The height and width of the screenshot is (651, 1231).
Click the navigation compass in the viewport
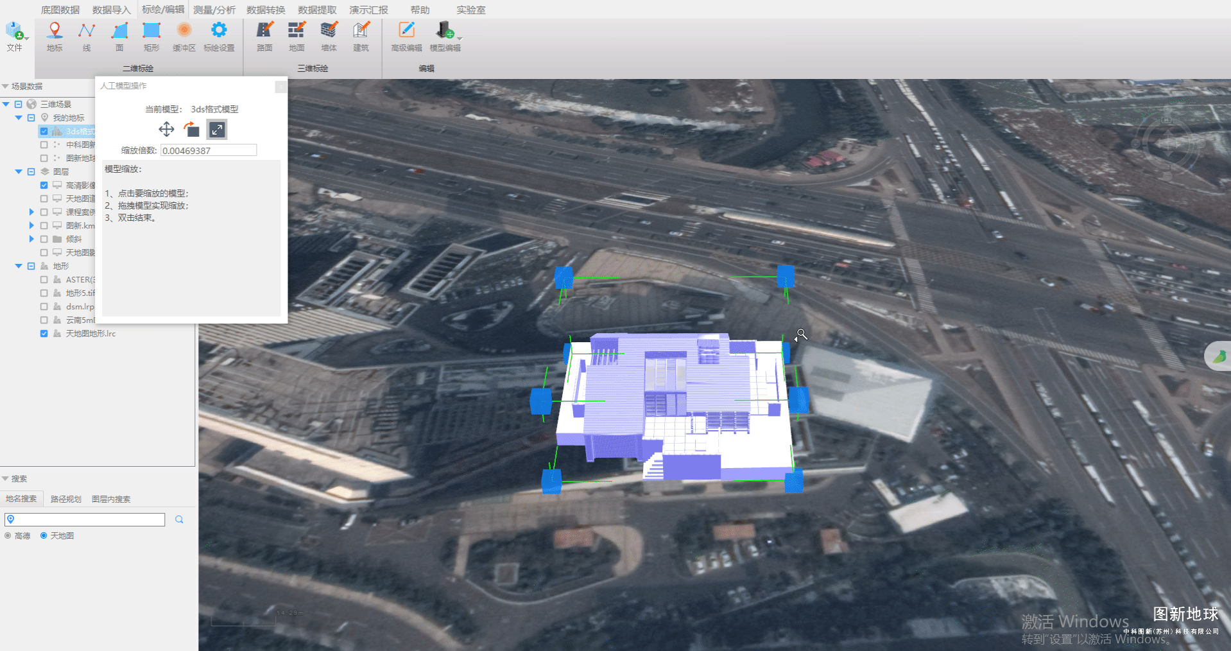pyautogui.click(x=1167, y=144)
